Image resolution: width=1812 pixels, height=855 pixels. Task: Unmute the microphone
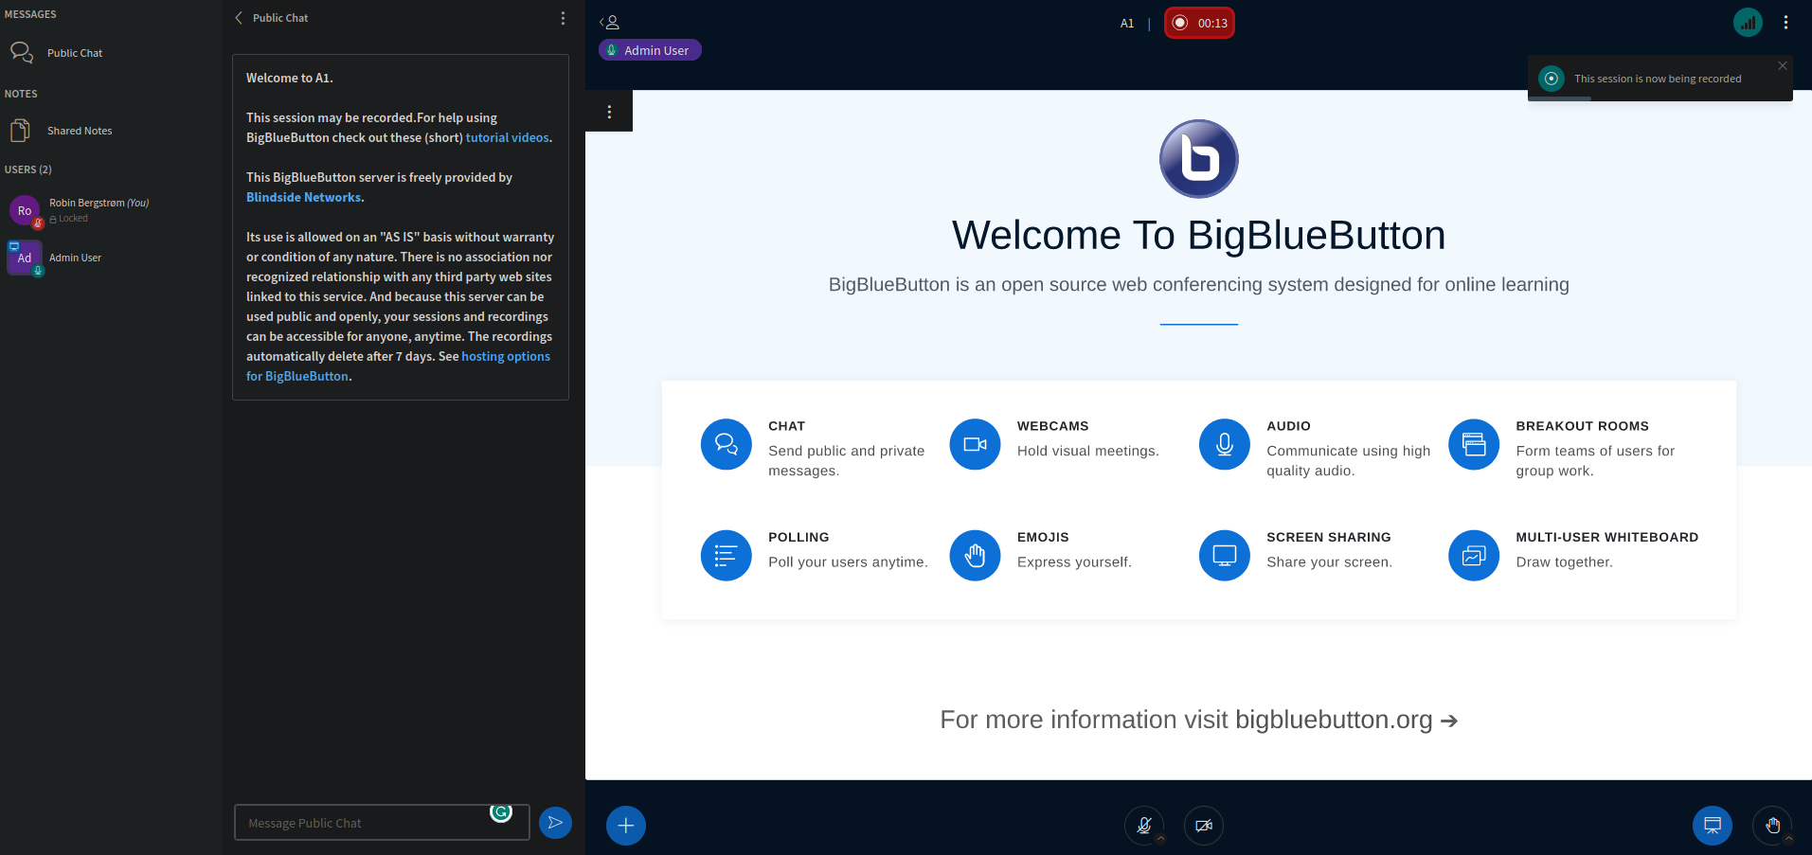1144,826
